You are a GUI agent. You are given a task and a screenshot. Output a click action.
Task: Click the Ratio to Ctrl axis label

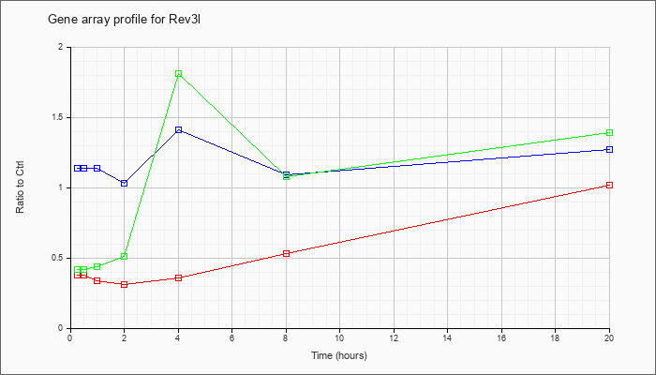click(20, 187)
